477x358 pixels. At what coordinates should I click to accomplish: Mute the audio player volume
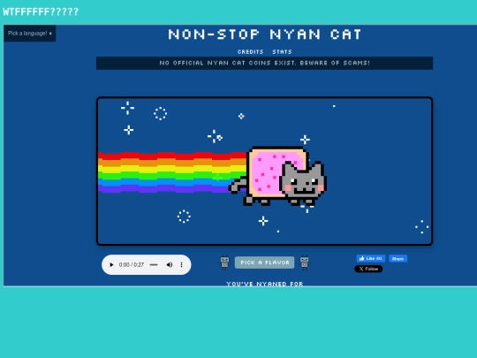170,265
